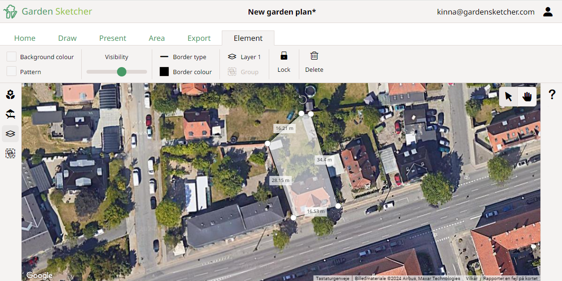Screen dimensions: 562x281
Task: Click the rotate handle above the shape
Action: coord(303,99)
